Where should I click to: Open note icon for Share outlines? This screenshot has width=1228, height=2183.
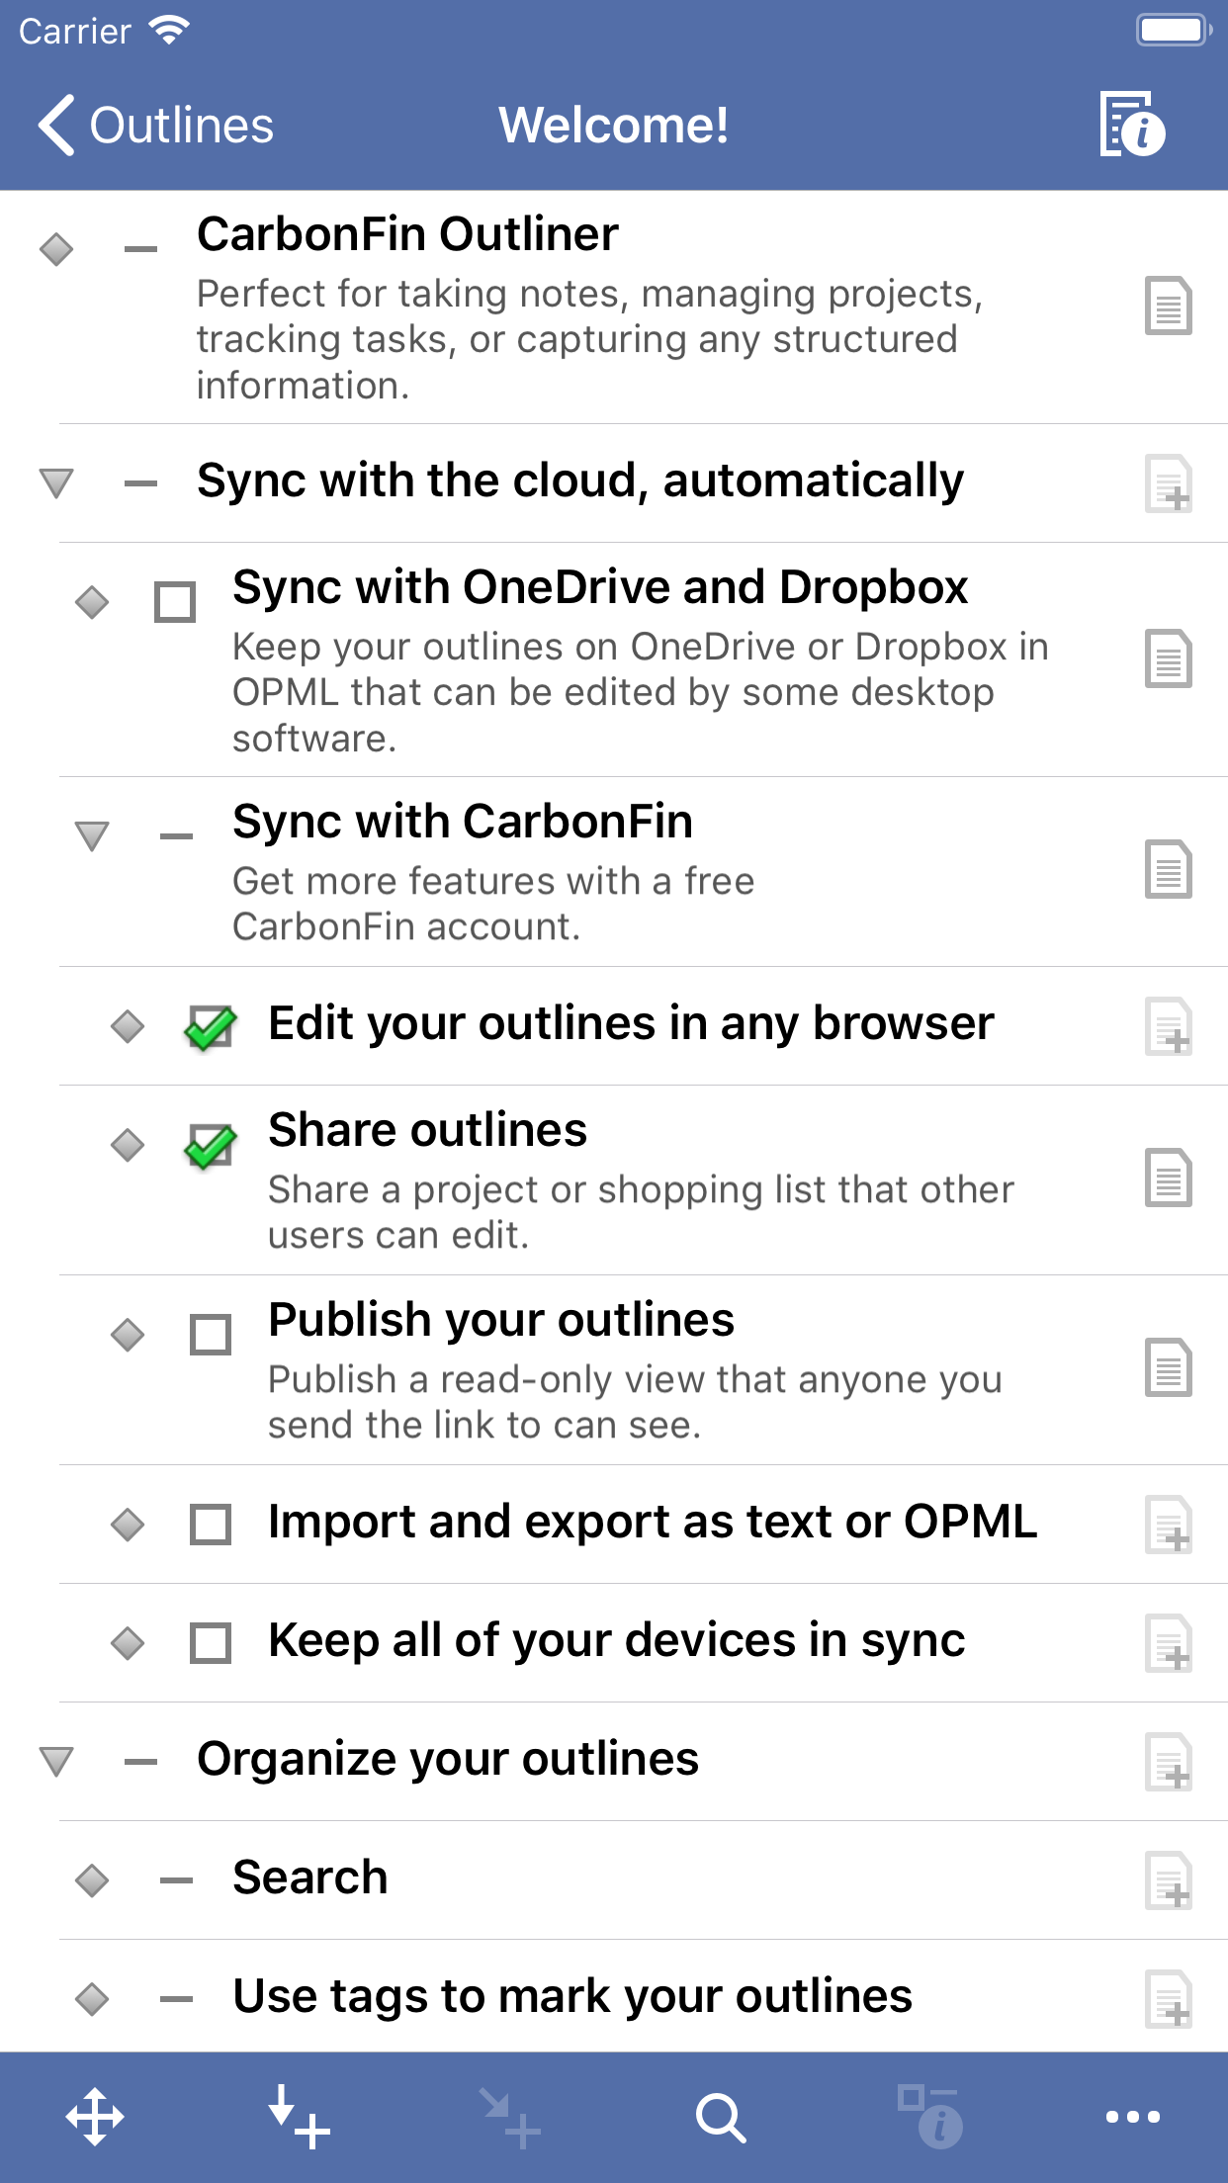(1168, 1179)
